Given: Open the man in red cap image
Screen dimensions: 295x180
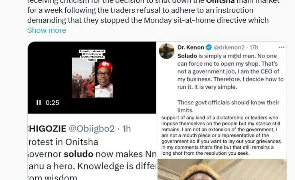Looking at the screenshot, I should [104, 79].
